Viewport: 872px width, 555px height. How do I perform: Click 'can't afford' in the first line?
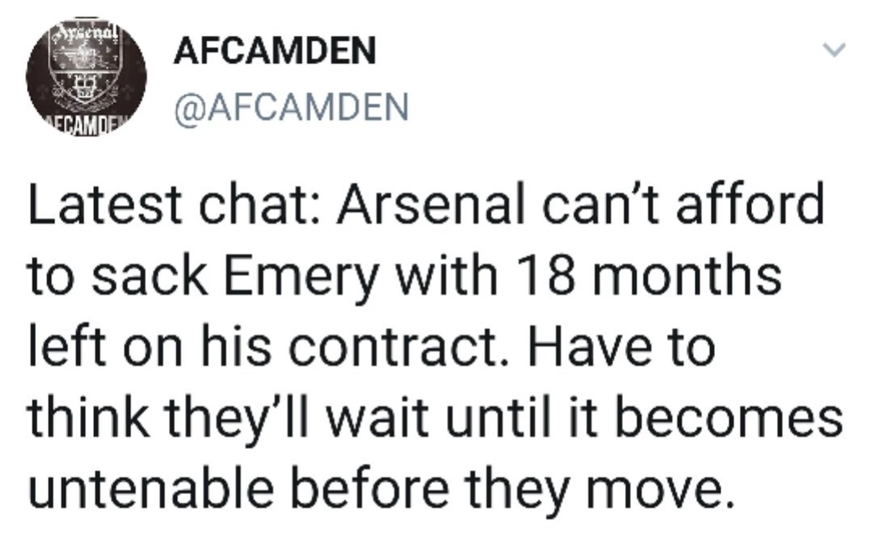coord(684,203)
